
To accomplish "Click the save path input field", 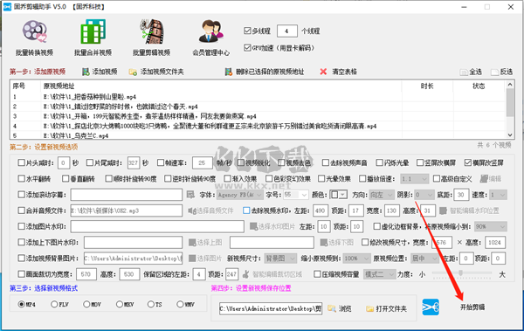I will 271,308.
